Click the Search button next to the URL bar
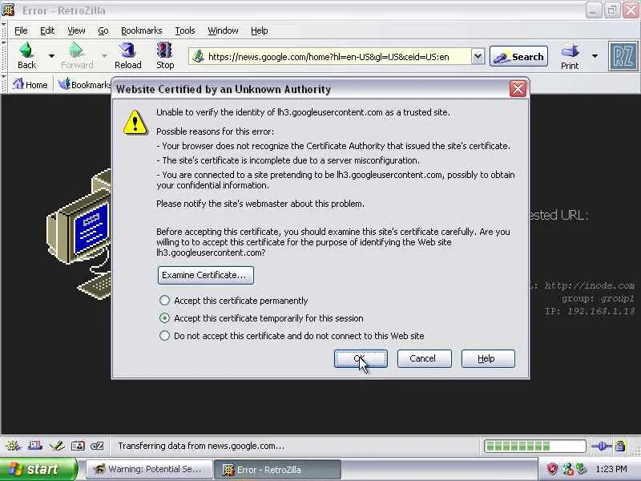Viewport: 641px width, 481px height. click(x=518, y=56)
